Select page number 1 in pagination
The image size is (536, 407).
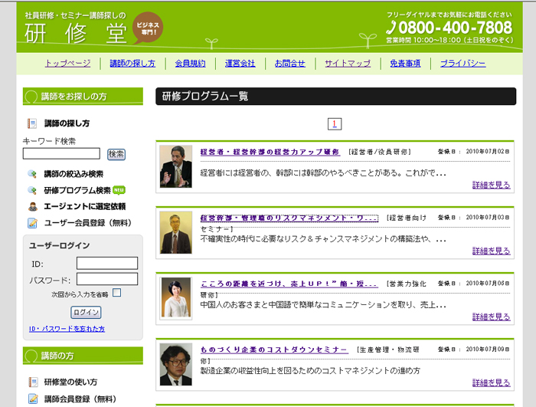click(335, 123)
